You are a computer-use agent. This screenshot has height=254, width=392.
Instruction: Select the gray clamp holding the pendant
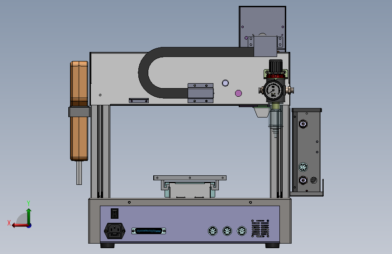[x=79, y=112]
